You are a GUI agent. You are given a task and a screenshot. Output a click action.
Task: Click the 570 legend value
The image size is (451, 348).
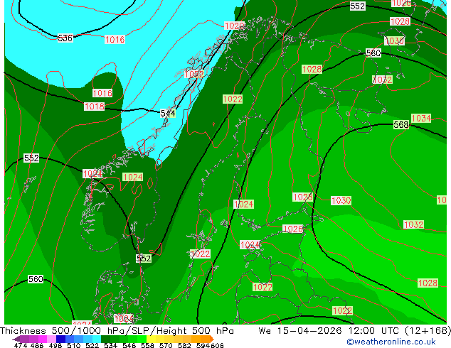166,345
